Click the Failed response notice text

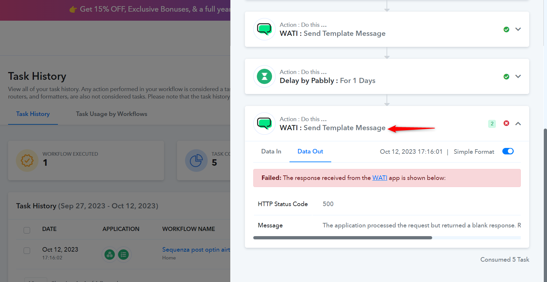point(354,178)
